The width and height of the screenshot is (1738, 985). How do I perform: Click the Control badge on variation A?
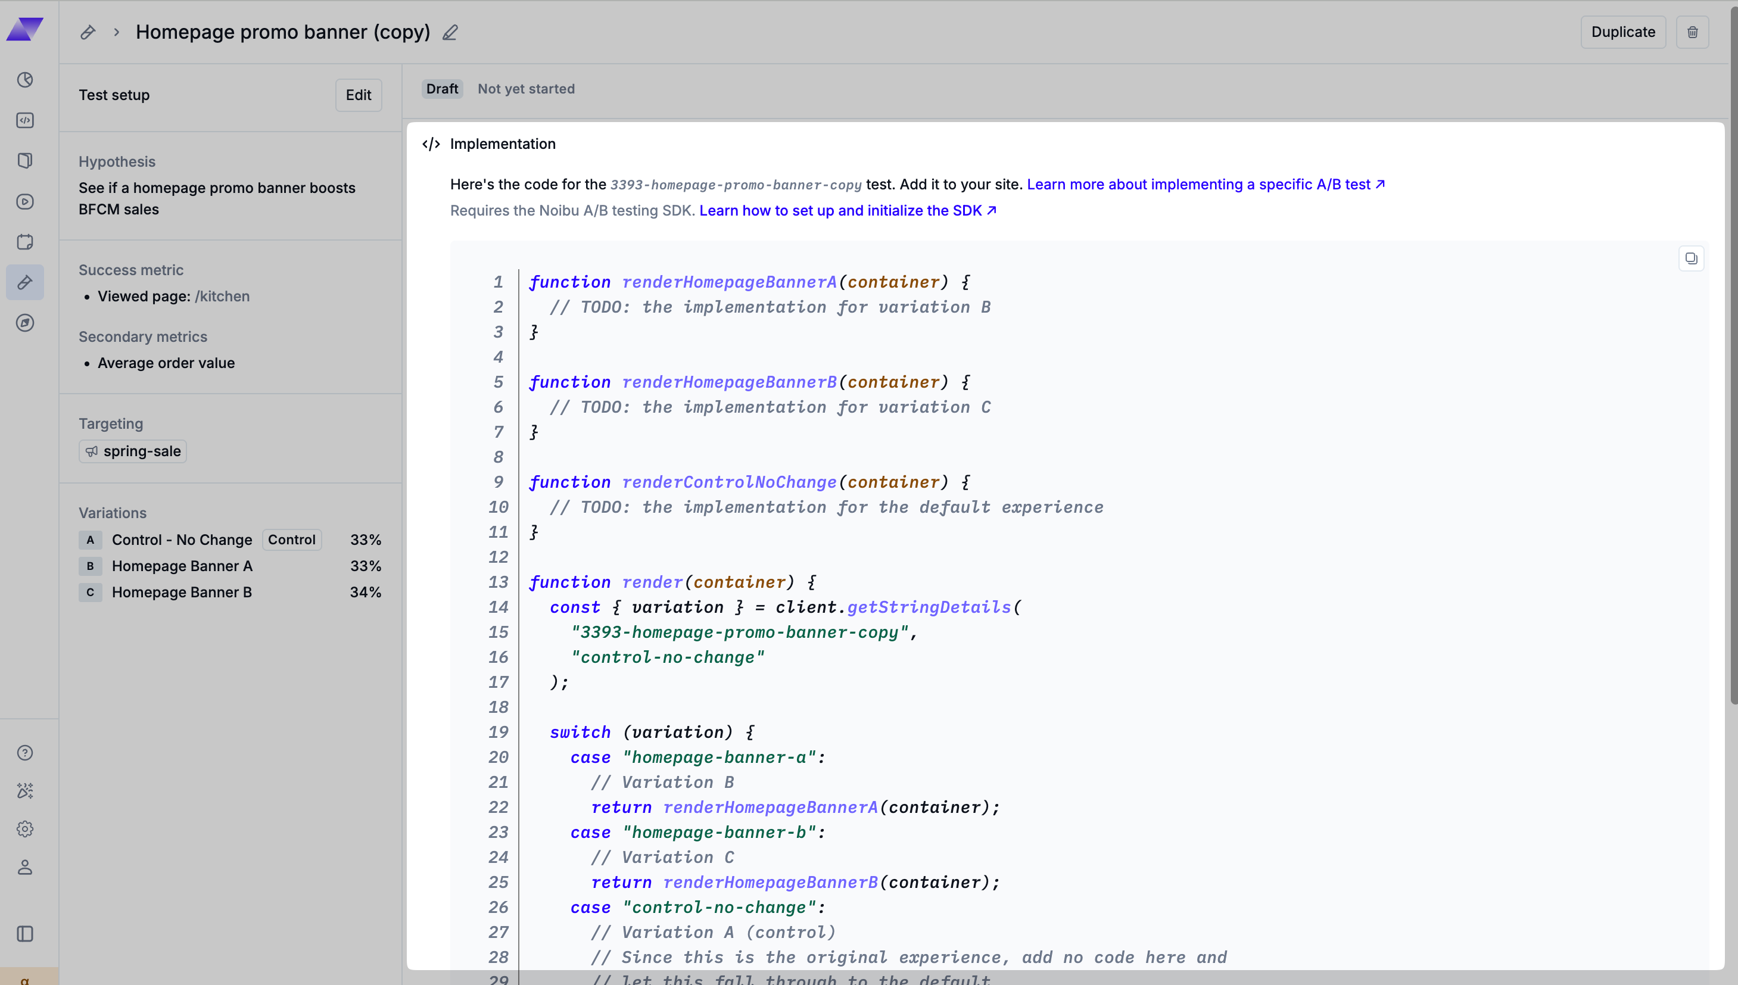pyautogui.click(x=292, y=540)
